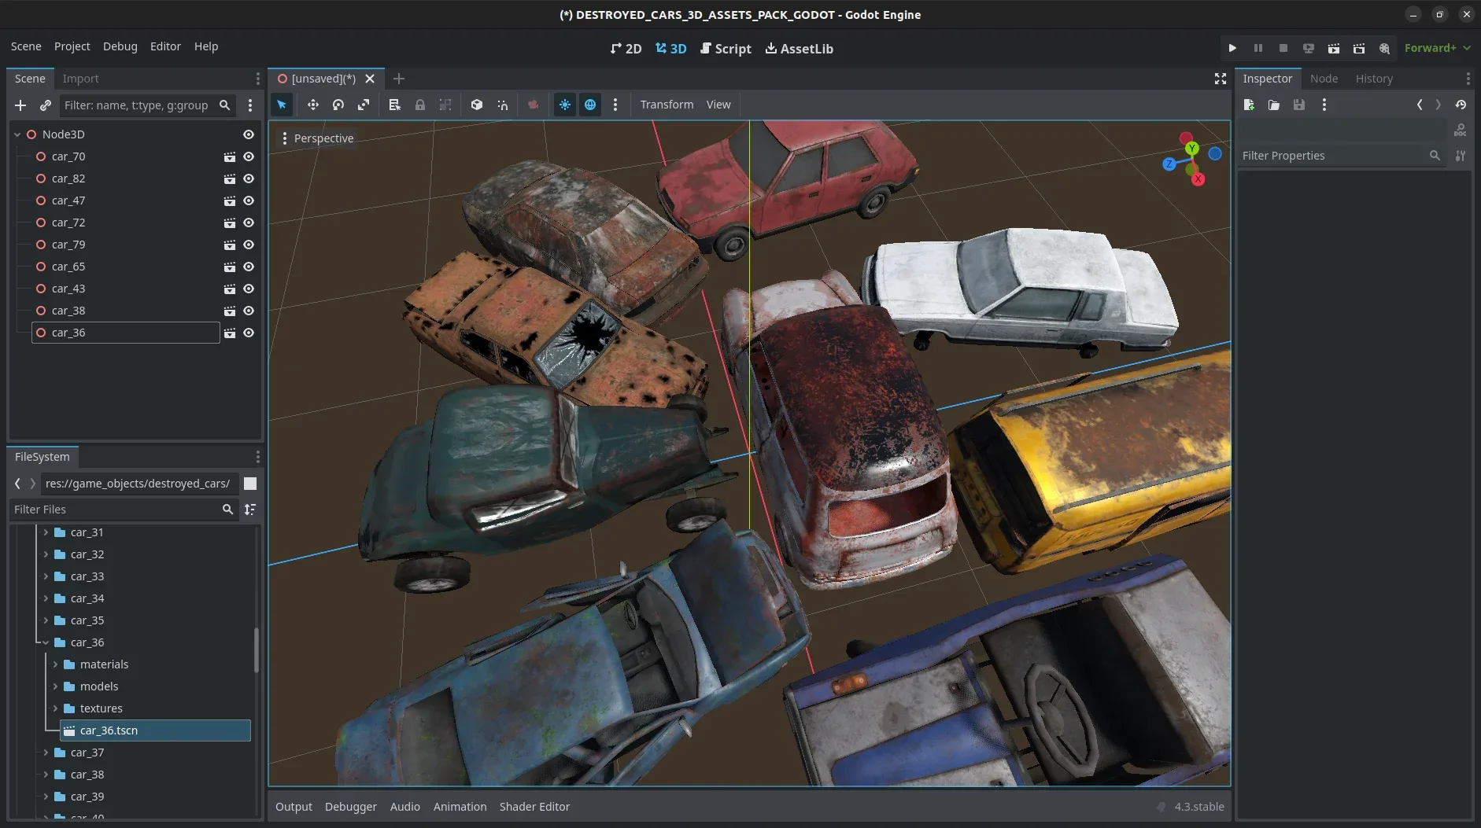Toggle visibility of car_36 node
The image size is (1481, 828).
tap(249, 333)
